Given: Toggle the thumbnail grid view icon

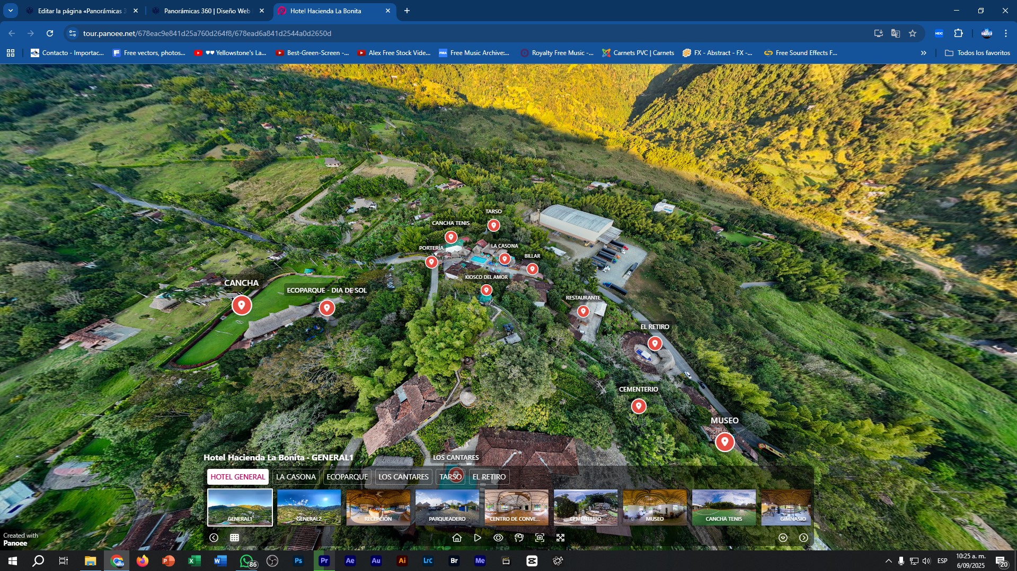Looking at the screenshot, I should point(234,538).
